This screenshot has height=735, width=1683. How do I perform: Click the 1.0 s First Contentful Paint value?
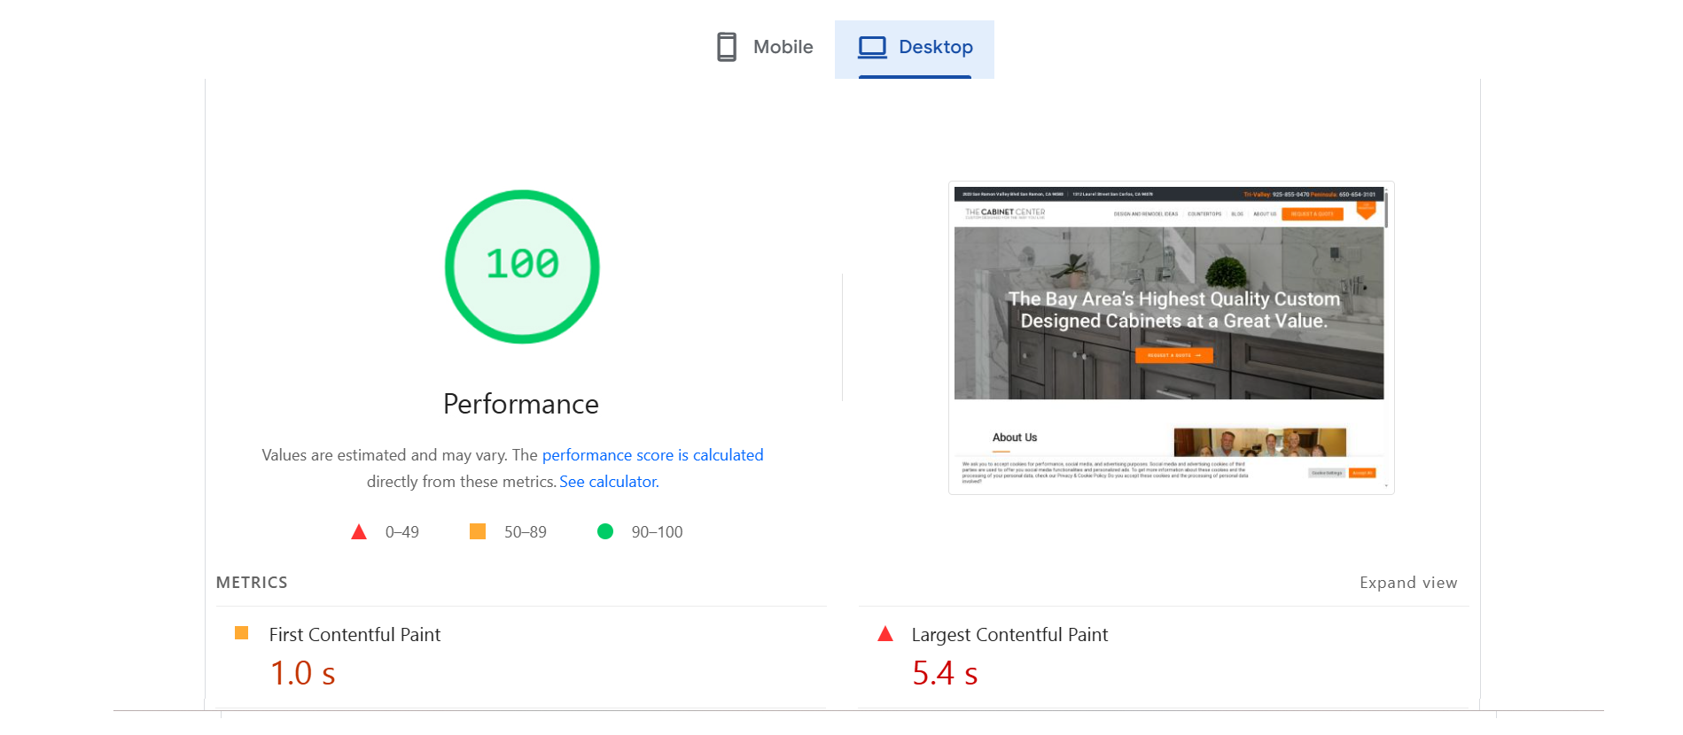[x=302, y=674]
